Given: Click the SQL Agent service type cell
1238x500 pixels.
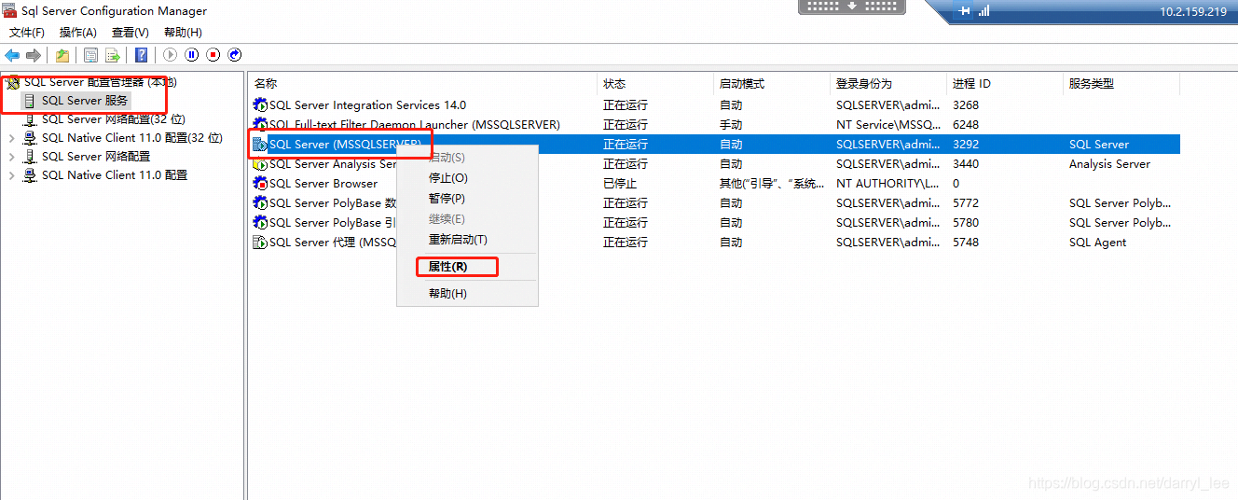Looking at the screenshot, I should 1097,243.
